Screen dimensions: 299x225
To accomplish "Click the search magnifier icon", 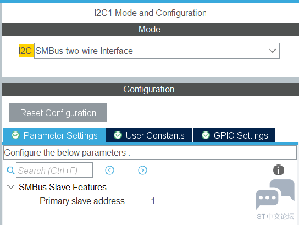I will [10, 170].
